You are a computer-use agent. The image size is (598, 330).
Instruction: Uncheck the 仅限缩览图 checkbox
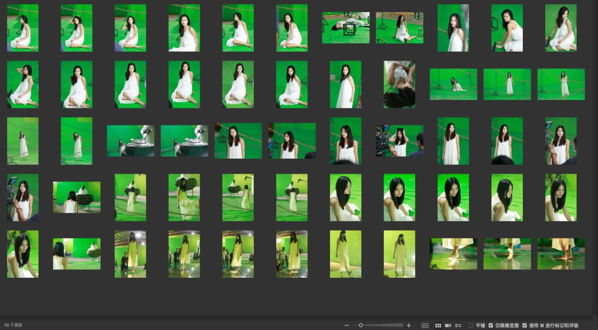click(491, 325)
